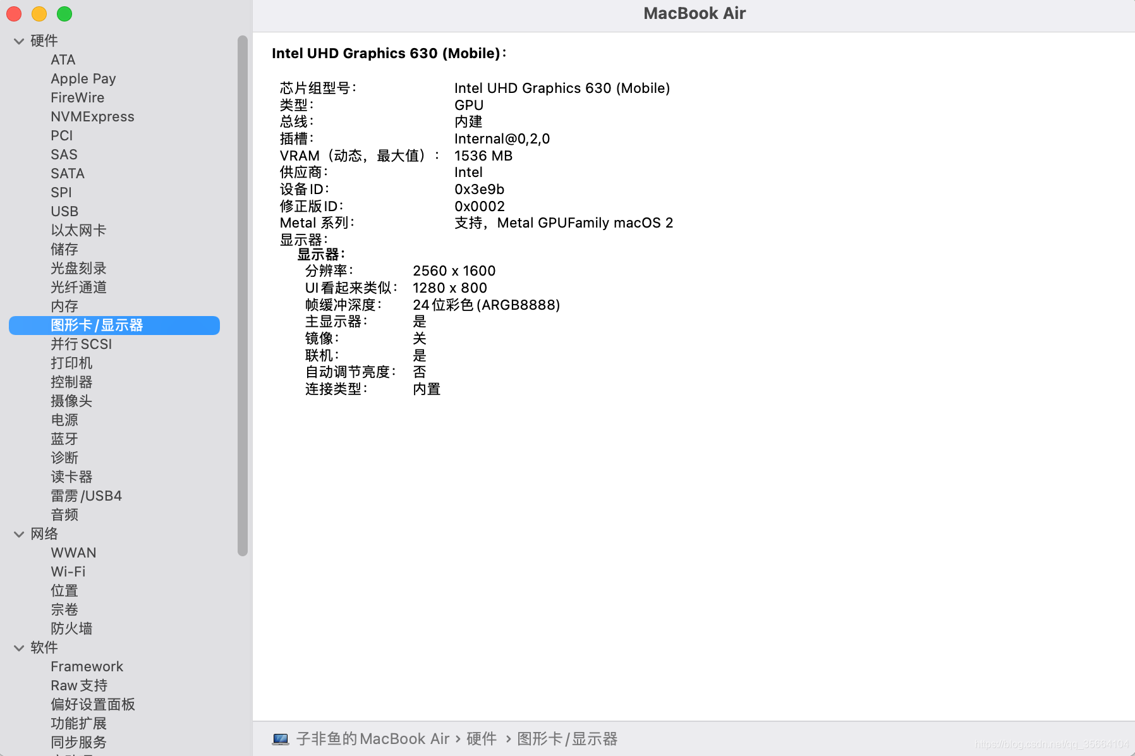Click the Metal GPUFamily macOS 2 value

[564, 223]
